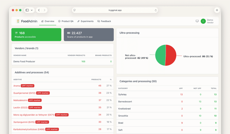Click the monitor display icon in header
This screenshot has width=230, height=134.
pos(197,21)
